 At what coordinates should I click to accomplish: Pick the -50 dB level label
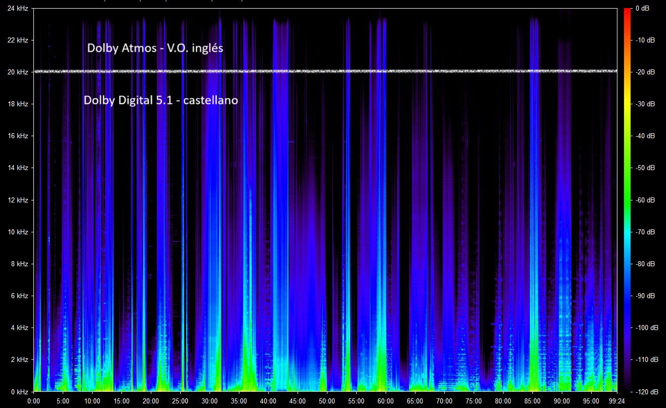pos(645,168)
